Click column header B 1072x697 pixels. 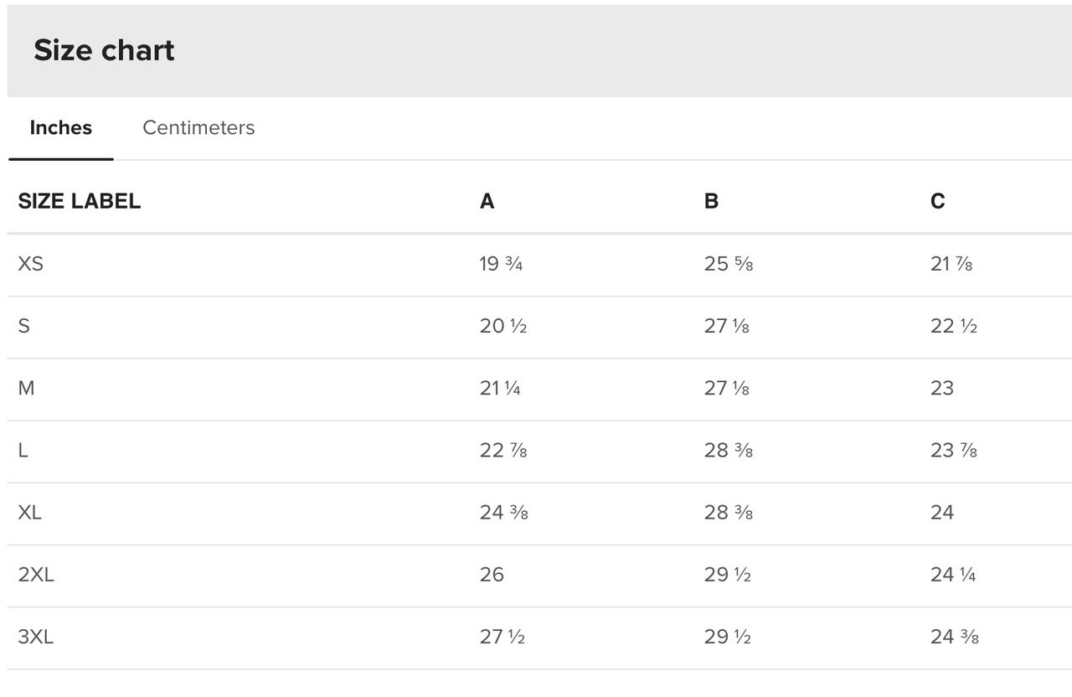click(x=711, y=201)
